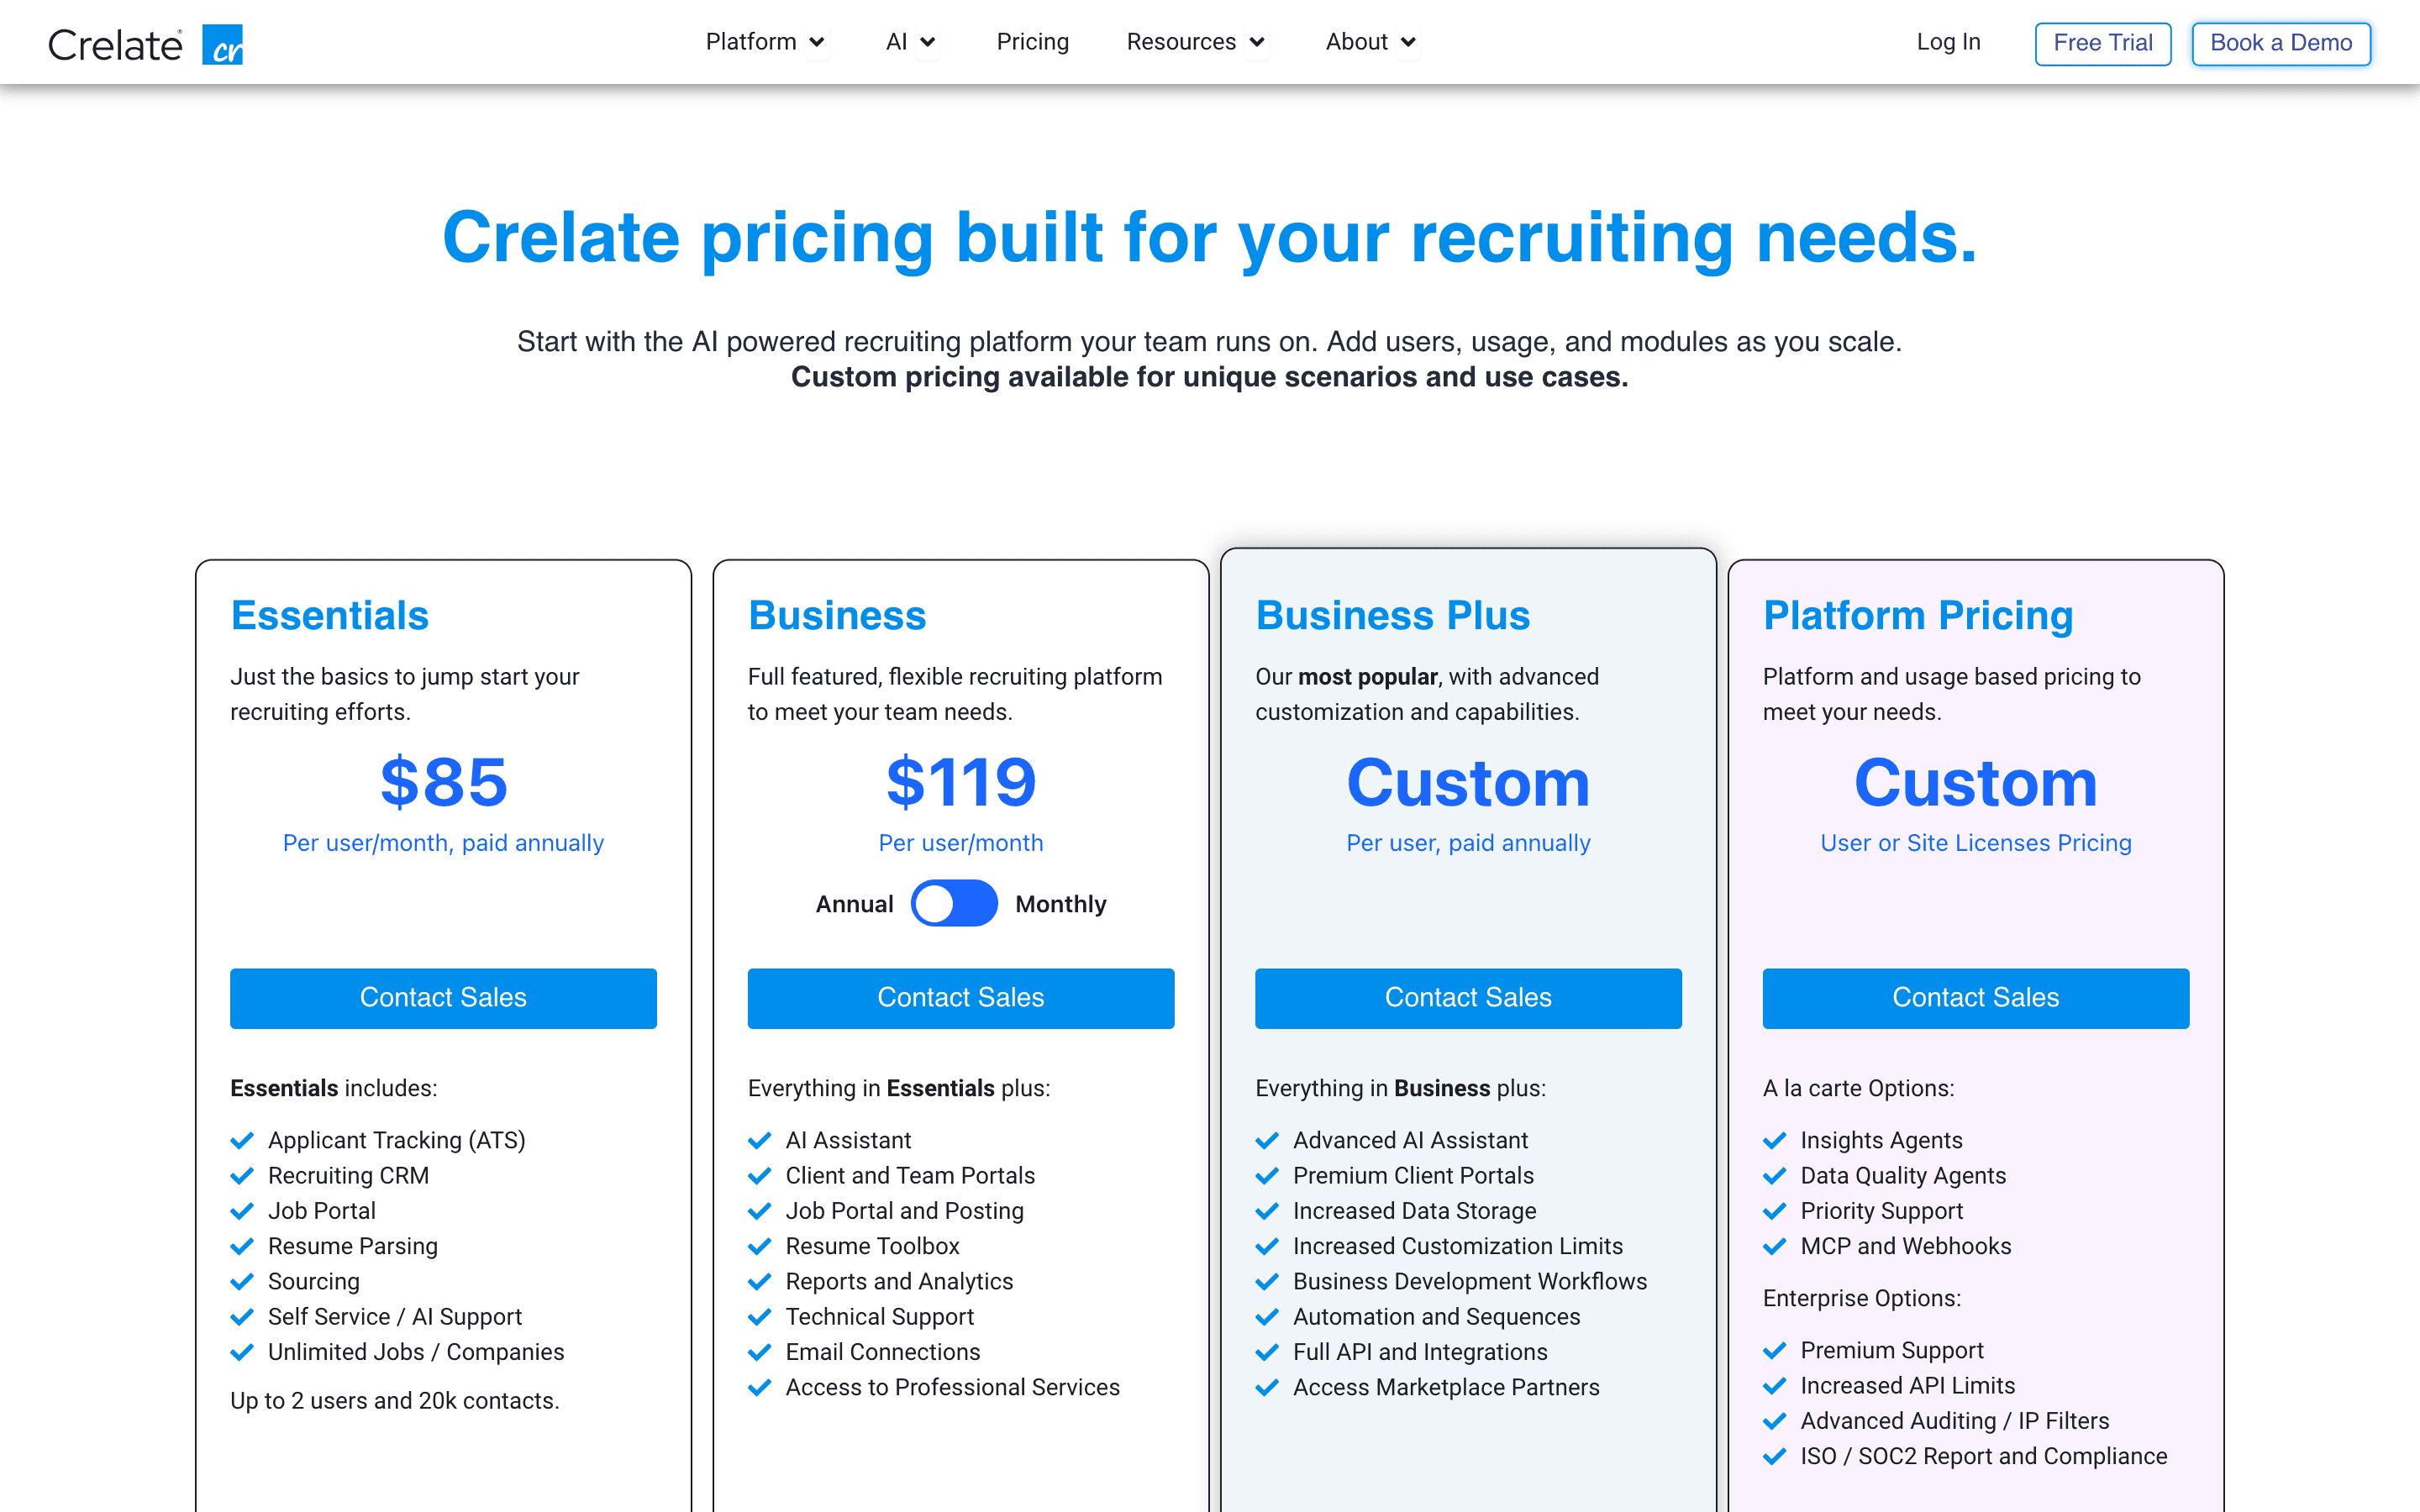Click checkmark beside Full API and Integrations
The width and height of the screenshot is (2420, 1512).
pos(1267,1353)
